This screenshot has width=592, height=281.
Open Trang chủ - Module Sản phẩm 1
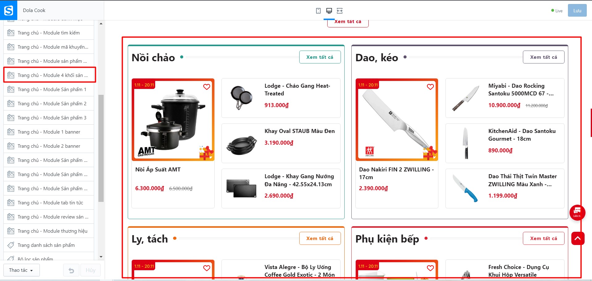(49, 89)
